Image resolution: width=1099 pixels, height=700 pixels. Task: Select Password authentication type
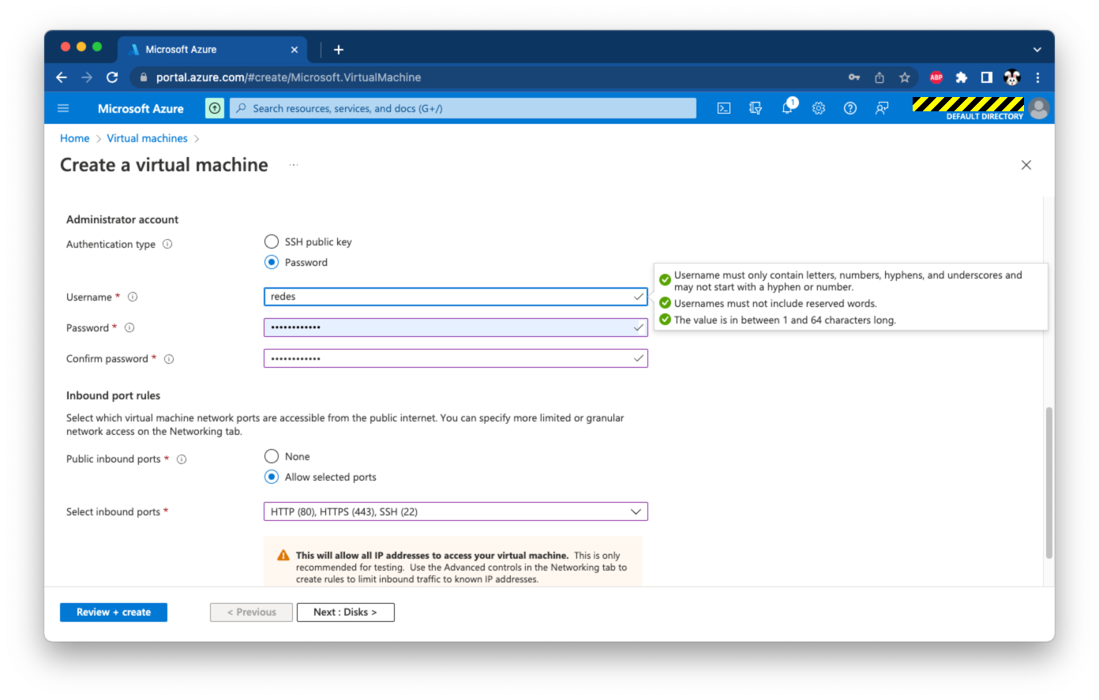[272, 262]
